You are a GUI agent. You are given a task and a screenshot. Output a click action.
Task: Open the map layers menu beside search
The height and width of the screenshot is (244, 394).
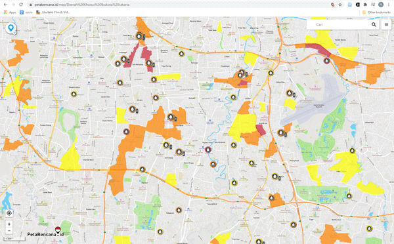[387, 25]
